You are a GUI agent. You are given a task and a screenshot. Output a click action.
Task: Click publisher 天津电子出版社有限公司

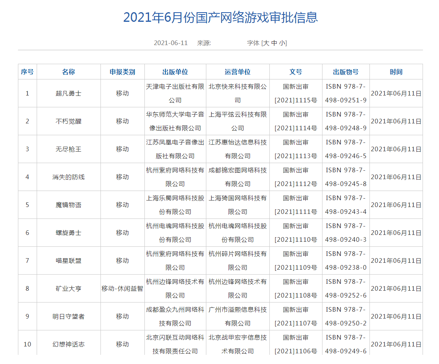175,94
